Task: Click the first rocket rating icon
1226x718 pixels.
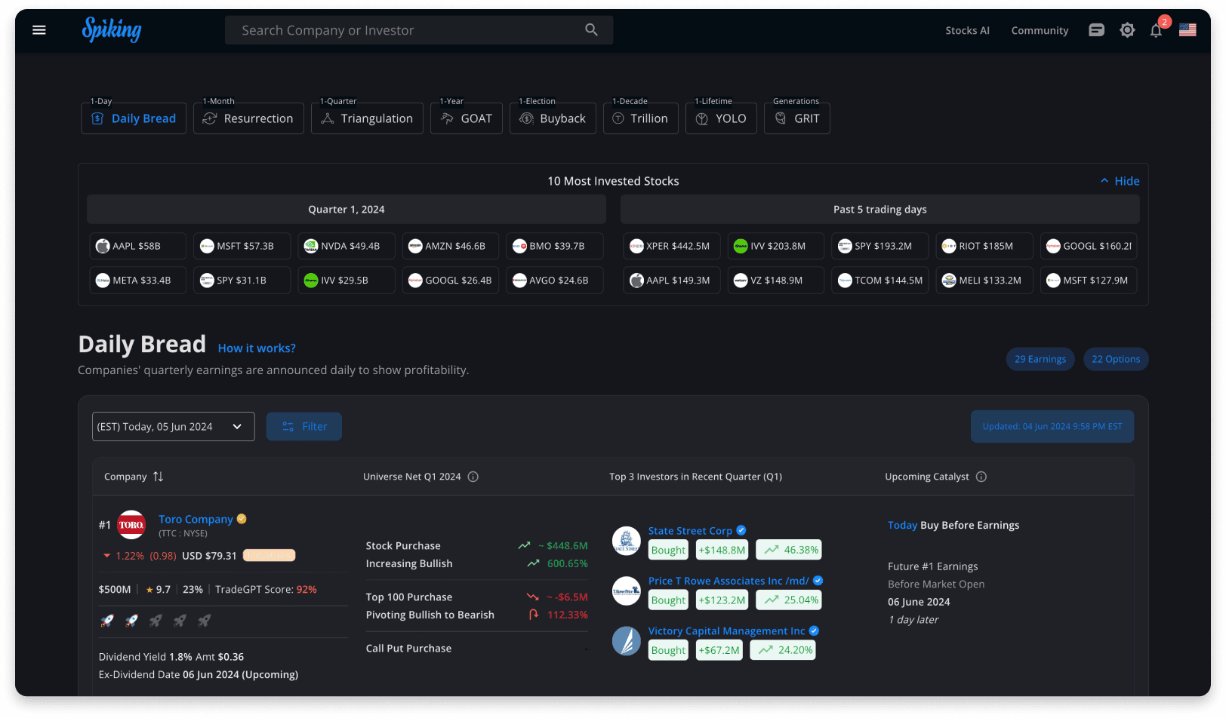Action: point(107,621)
